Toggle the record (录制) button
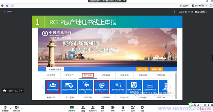This screenshot has width=213, height=112. (113, 109)
